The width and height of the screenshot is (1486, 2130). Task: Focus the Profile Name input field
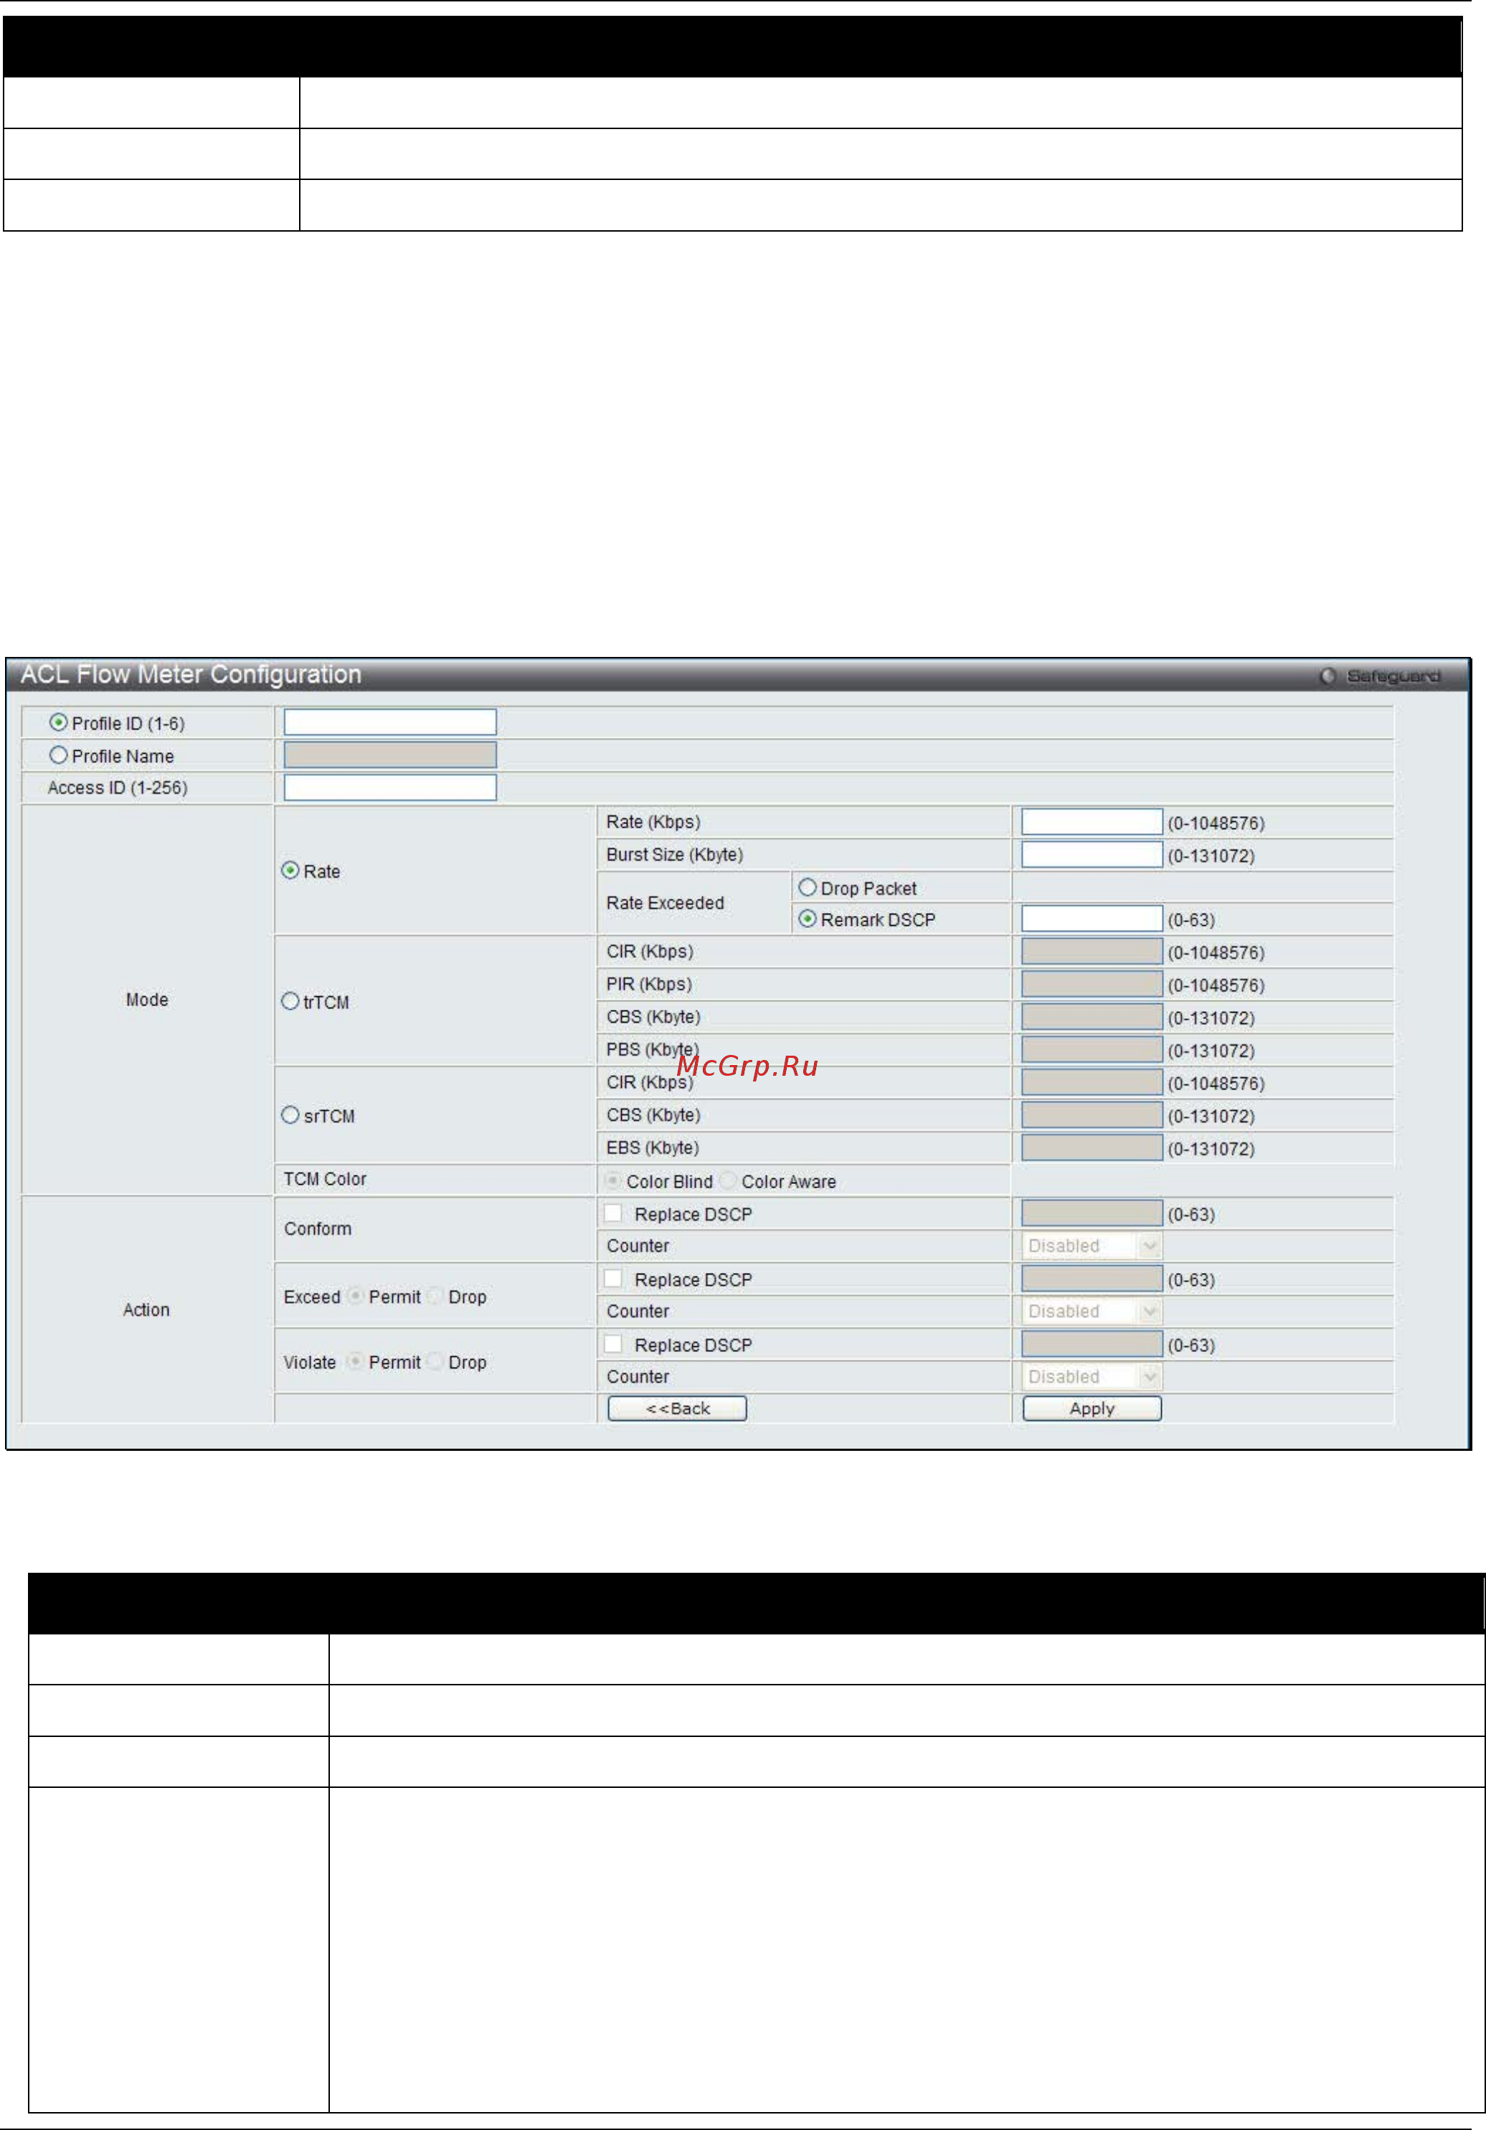pyautogui.click(x=389, y=755)
